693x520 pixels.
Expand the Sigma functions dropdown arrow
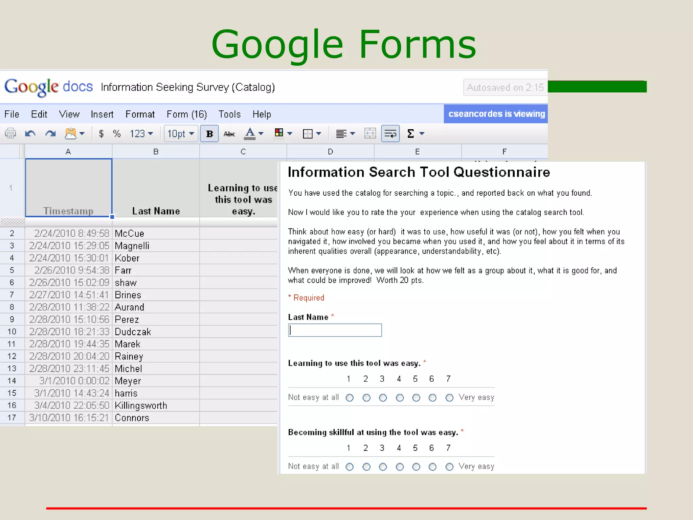(x=422, y=134)
